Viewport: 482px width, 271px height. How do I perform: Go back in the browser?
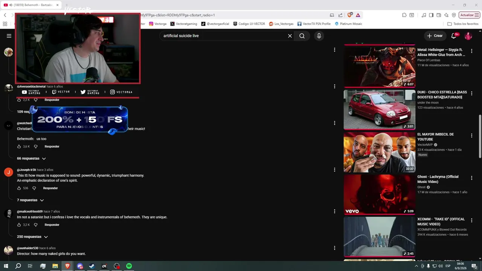point(5,15)
